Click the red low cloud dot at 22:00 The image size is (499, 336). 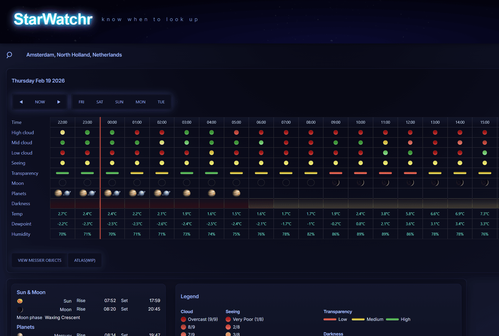tap(62, 152)
